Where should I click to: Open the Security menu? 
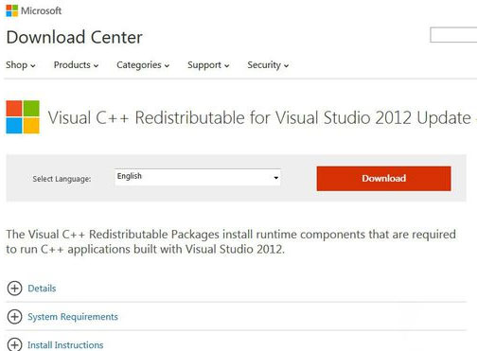268,65
